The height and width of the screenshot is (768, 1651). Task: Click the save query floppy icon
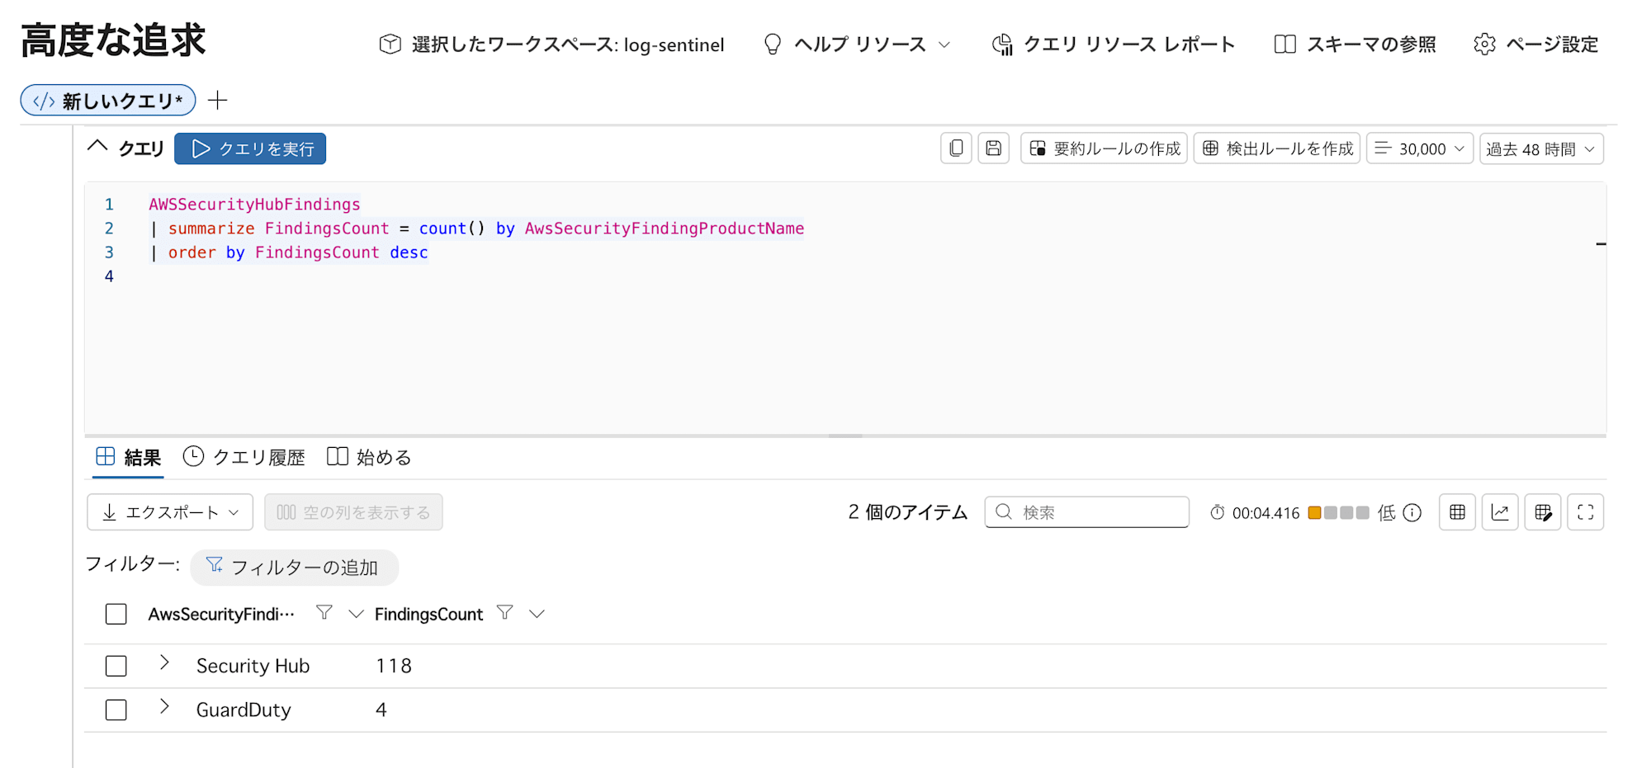tap(994, 148)
